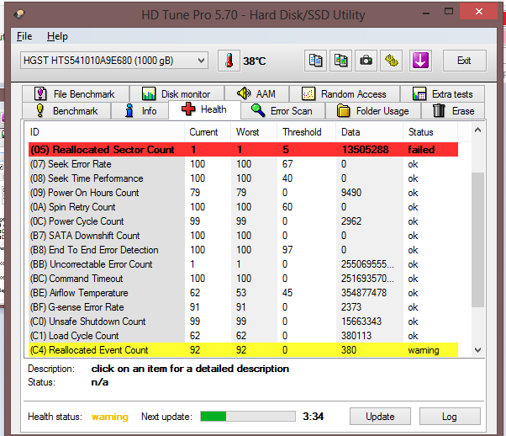
Task: Click the thermometer temperature icon
Action: point(229,61)
